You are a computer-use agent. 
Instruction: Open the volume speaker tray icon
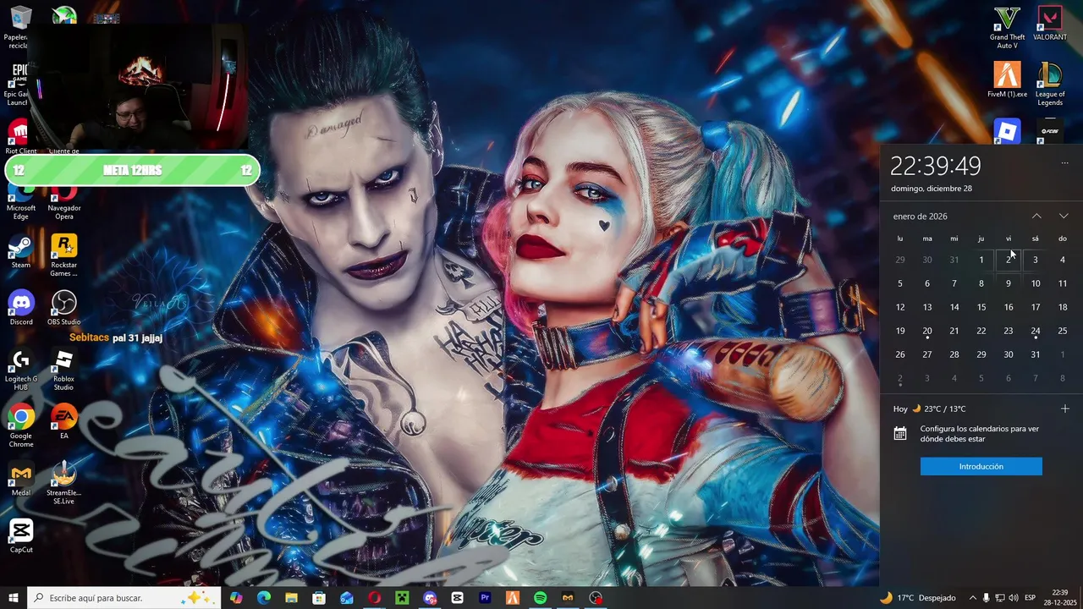click(x=1014, y=598)
